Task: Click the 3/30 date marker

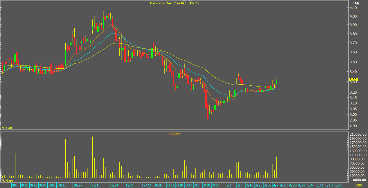Action: [x=268, y=185]
